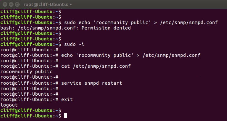Click the path in the cat command

click(x=102, y=66)
